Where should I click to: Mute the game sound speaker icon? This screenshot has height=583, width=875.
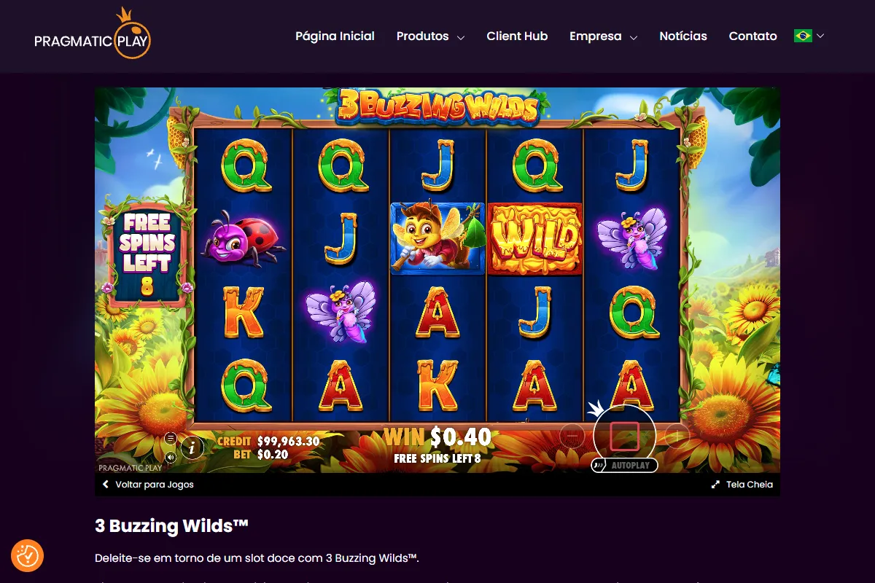[x=171, y=458]
